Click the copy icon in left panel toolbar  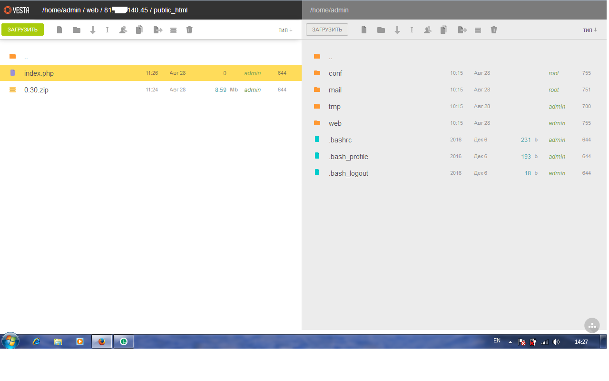(139, 30)
